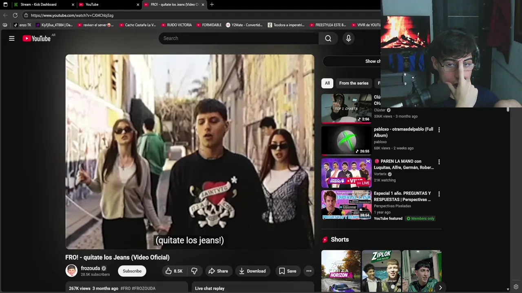The width and height of the screenshot is (522, 293).
Task: Open Forza Horizon short thumbnail
Action: pyautogui.click(x=341, y=271)
